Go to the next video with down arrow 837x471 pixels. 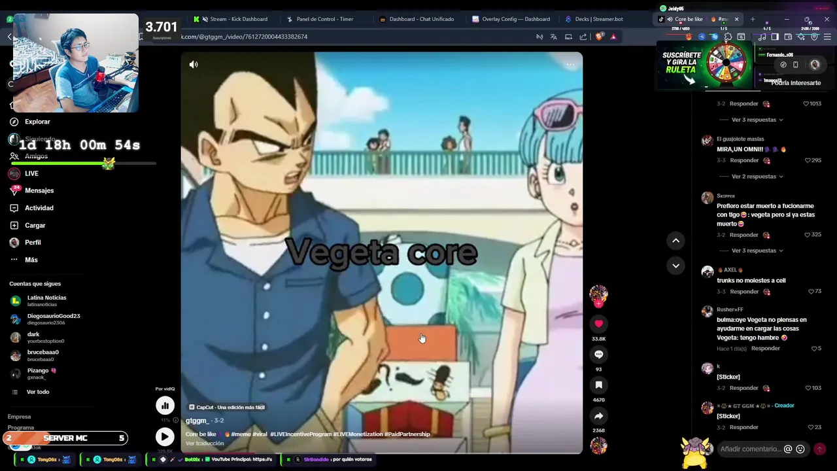point(675,266)
